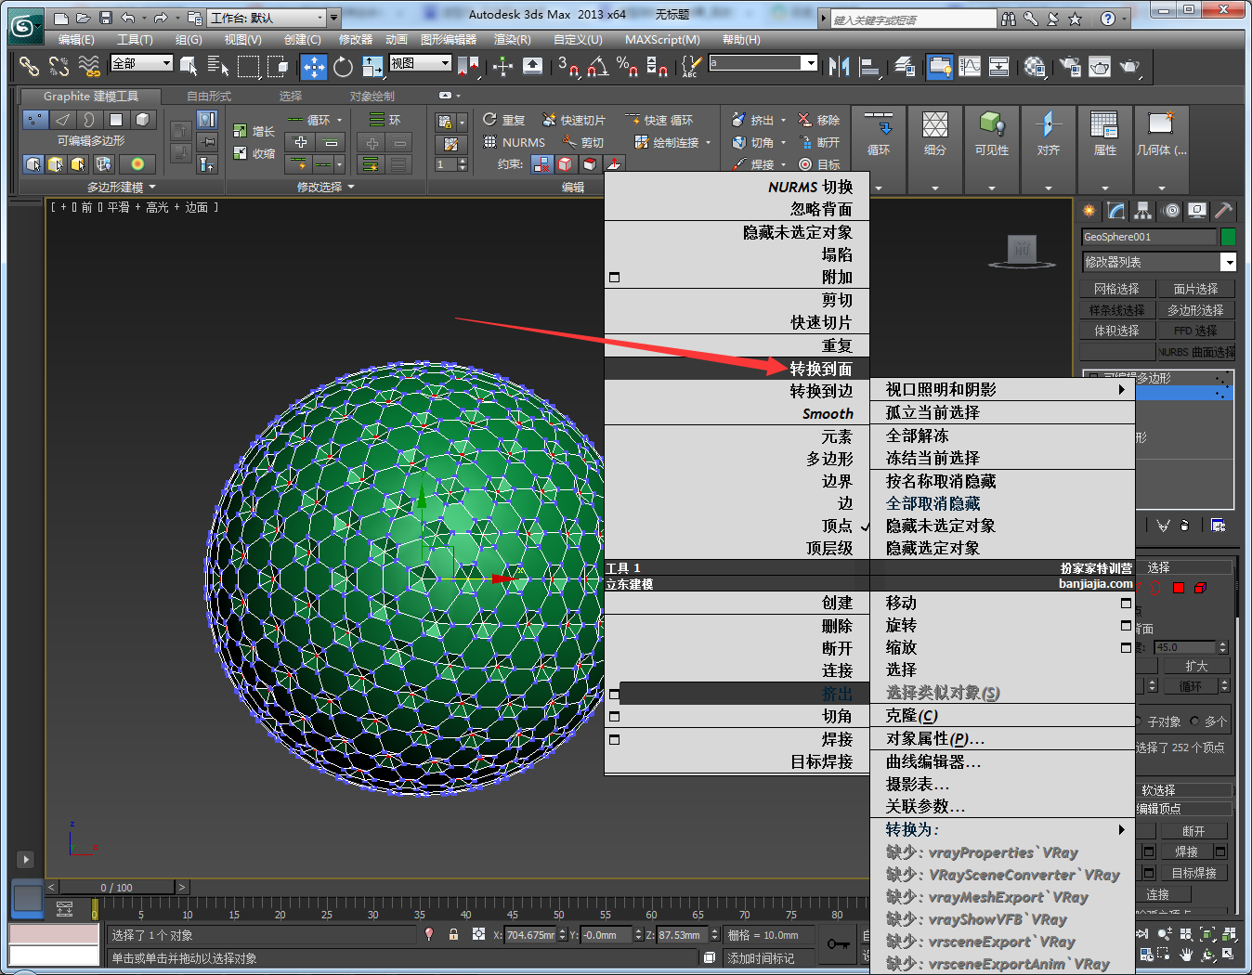Click the Select and Rotate tool icon
The width and height of the screenshot is (1252, 975).
[343, 67]
